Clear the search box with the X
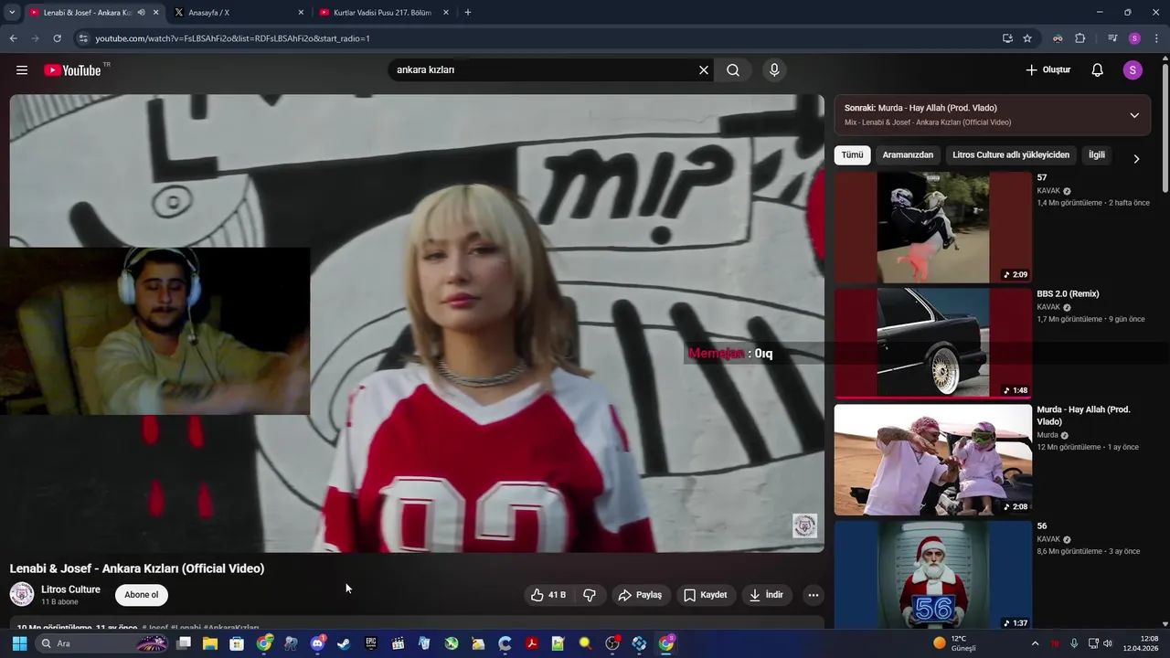 pyautogui.click(x=704, y=70)
